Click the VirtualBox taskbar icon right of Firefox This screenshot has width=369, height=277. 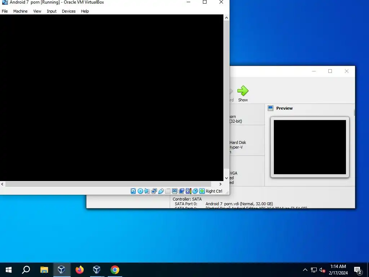(x=97, y=270)
